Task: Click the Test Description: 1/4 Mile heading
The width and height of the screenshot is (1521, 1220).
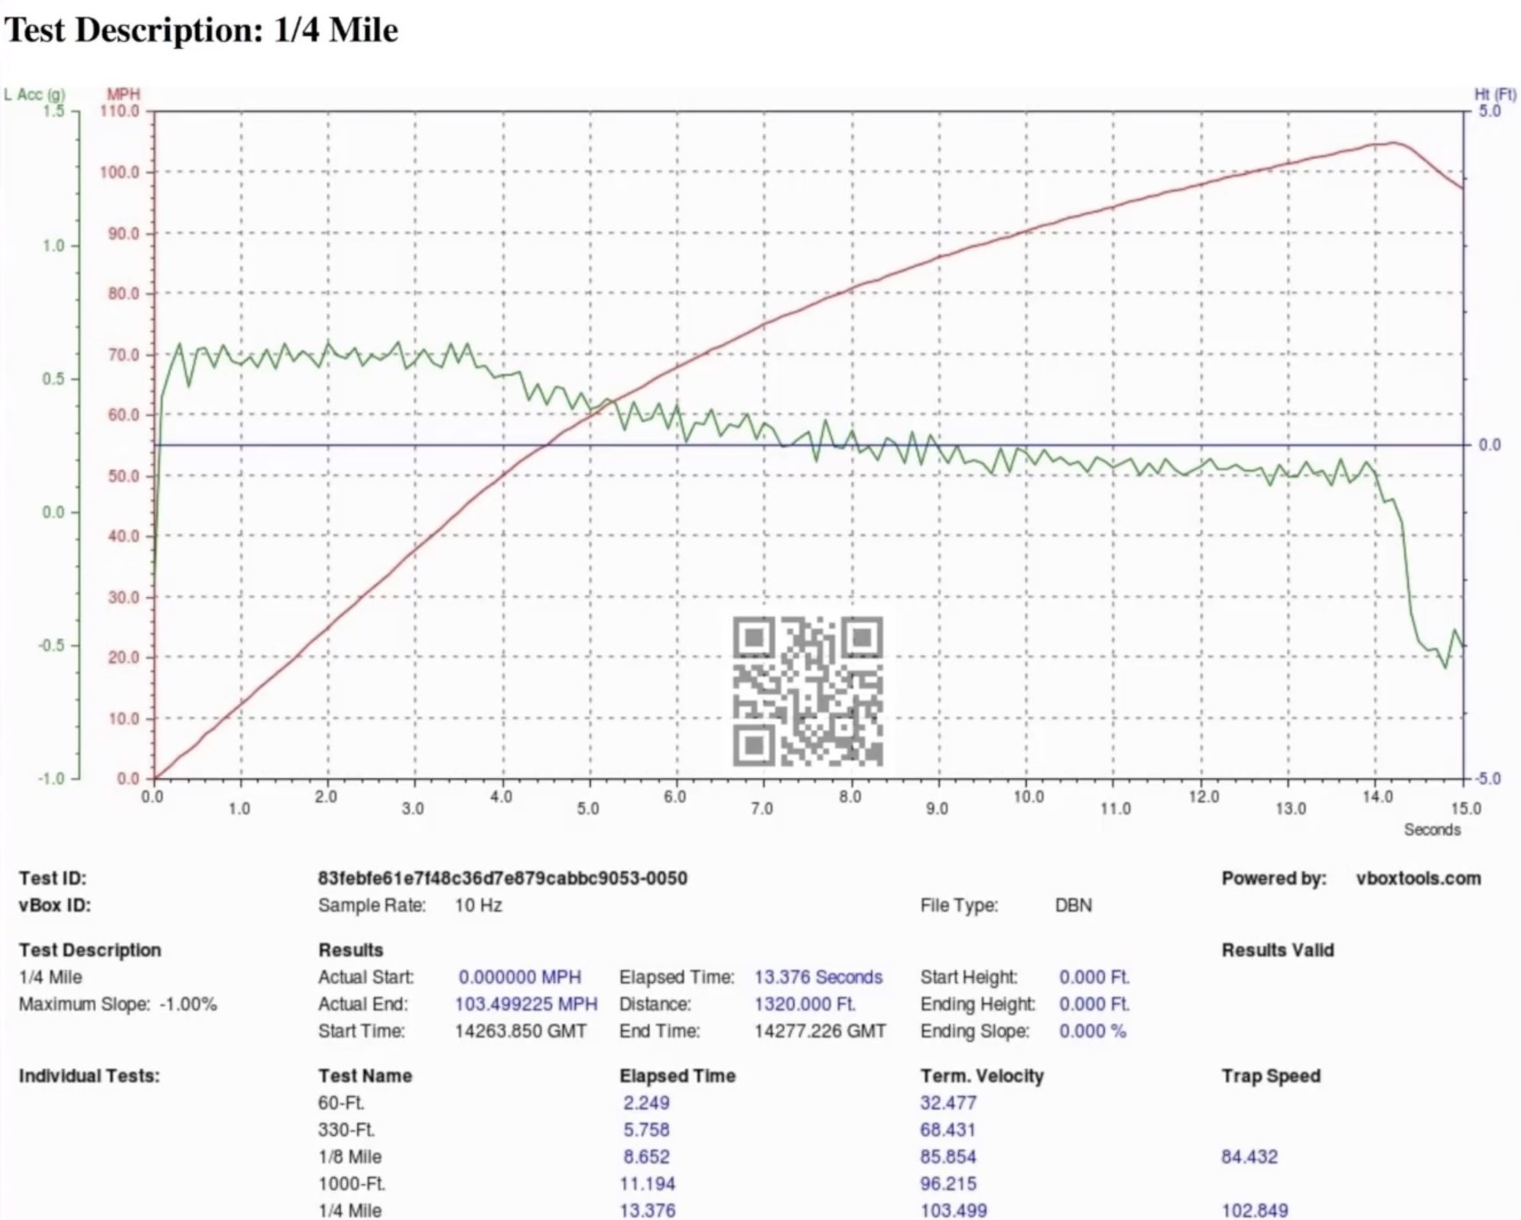Action: 201,31
